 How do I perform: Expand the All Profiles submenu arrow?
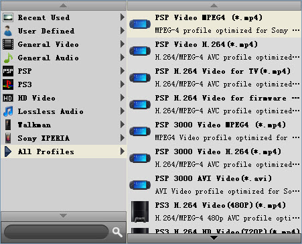pyautogui.click(x=123, y=151)
